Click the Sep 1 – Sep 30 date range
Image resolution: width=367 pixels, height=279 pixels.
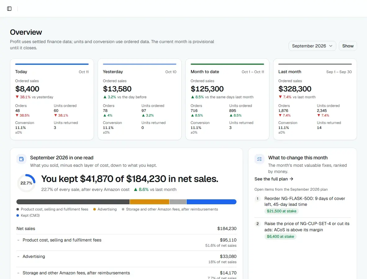[339, 72]
